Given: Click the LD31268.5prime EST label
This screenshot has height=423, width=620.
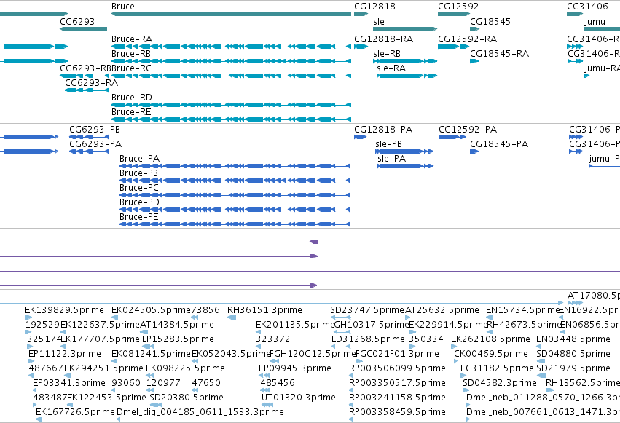Looking at the screenshot, I should [368, 339].
